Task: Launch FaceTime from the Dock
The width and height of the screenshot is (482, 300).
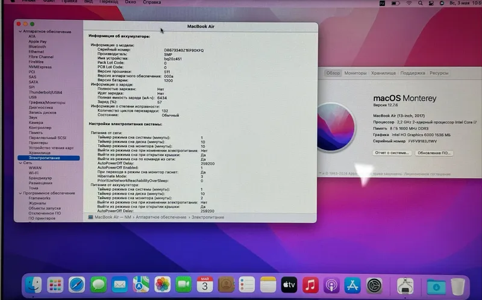Action: point(184,284)
